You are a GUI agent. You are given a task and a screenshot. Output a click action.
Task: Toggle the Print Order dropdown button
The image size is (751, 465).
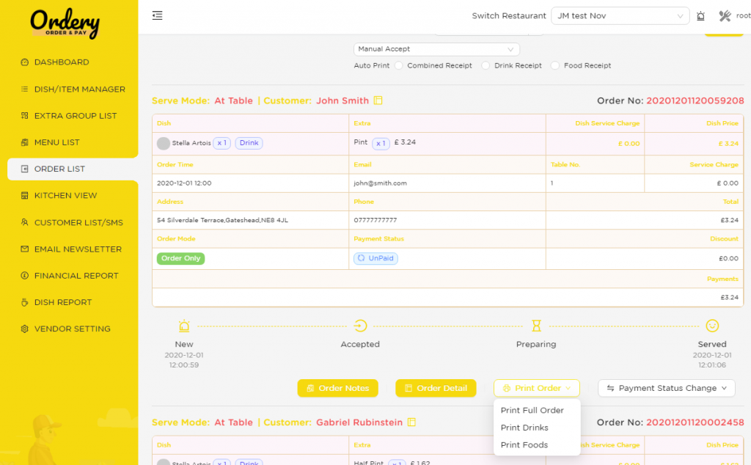click(x=536, y=388)
